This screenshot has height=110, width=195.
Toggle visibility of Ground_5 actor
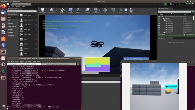click(x=159, y=29)
